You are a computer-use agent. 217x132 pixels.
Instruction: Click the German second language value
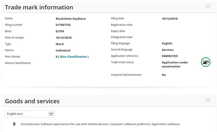click(168, 50)
